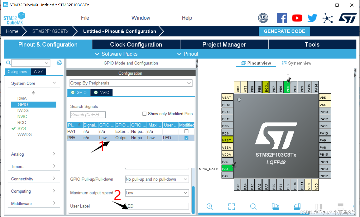Switch to the Clock Configuration tab
The width and height of the screenshot is (360, 217).
pyautogui.click(x=136, y=45)
